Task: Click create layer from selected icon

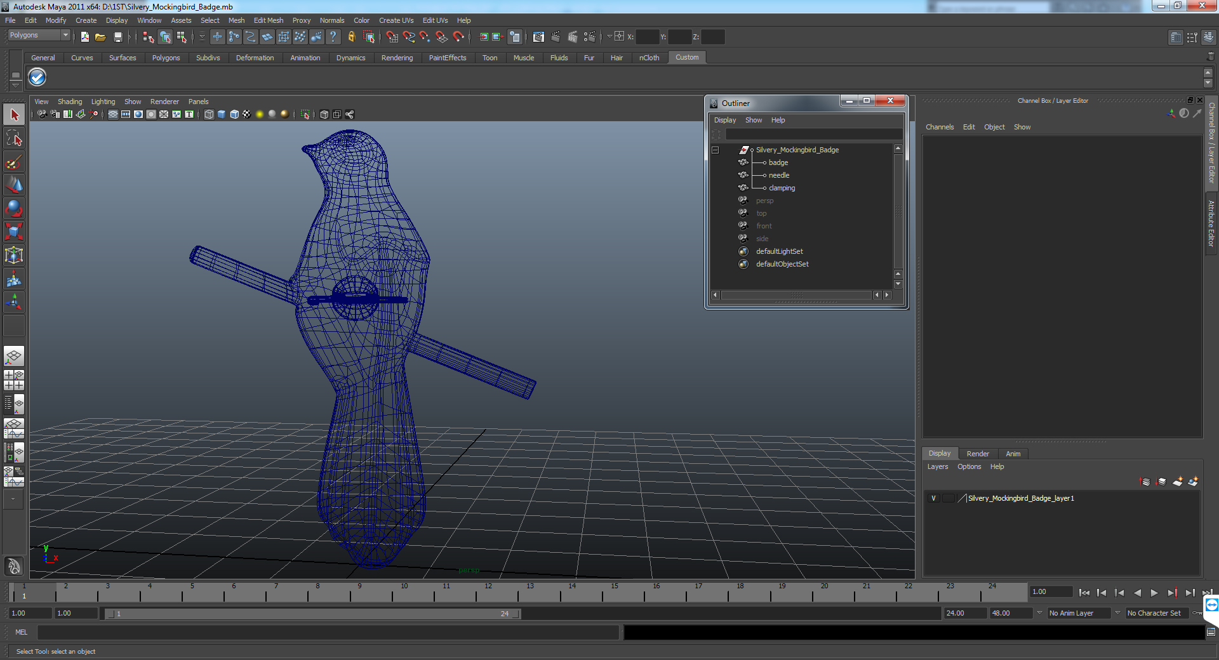Action: pyautogui.click(x=1193, y=482)
